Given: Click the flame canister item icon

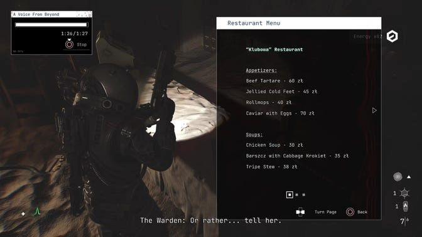Looking at the screenshot, I should [405, 206].
